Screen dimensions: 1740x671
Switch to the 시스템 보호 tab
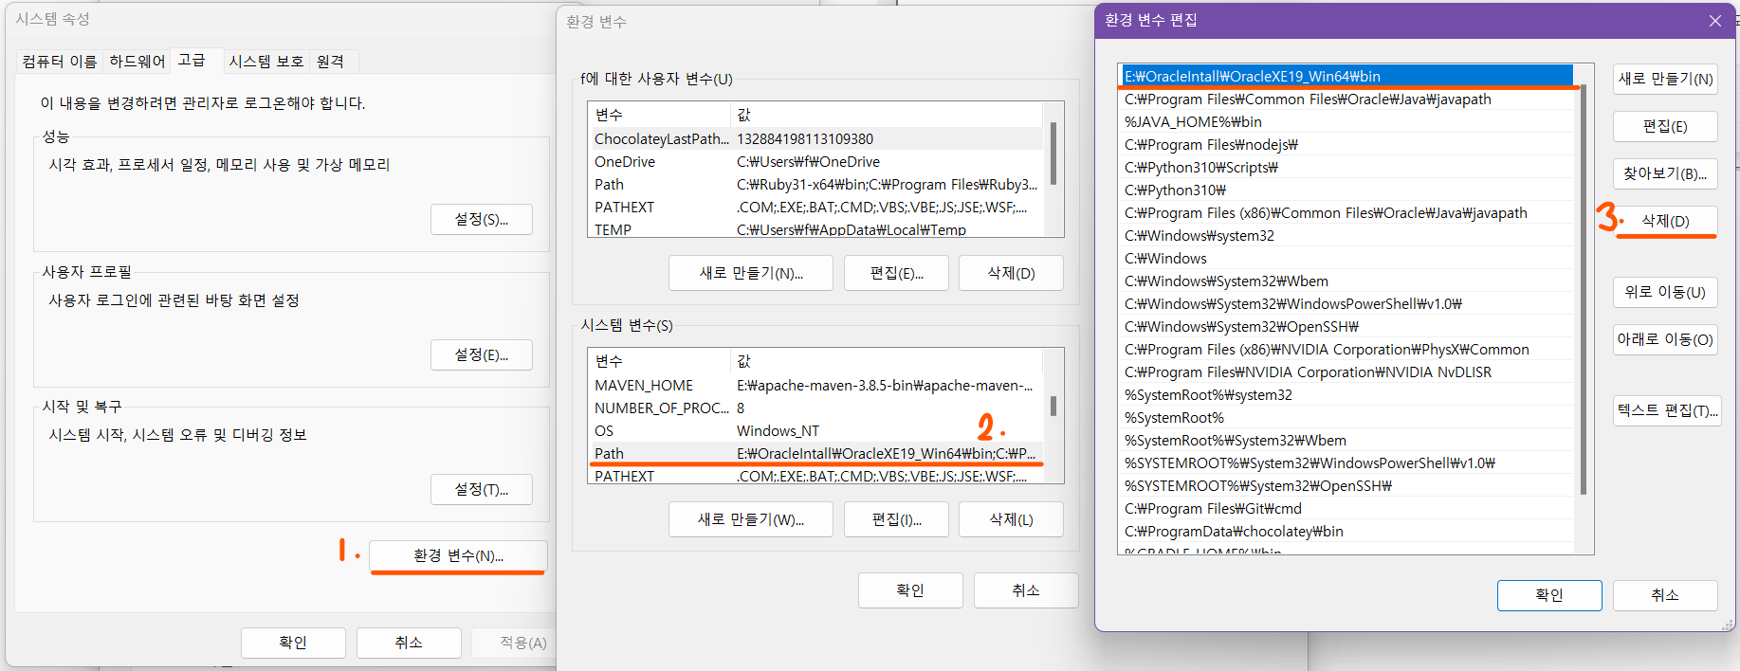click(266, 62)
